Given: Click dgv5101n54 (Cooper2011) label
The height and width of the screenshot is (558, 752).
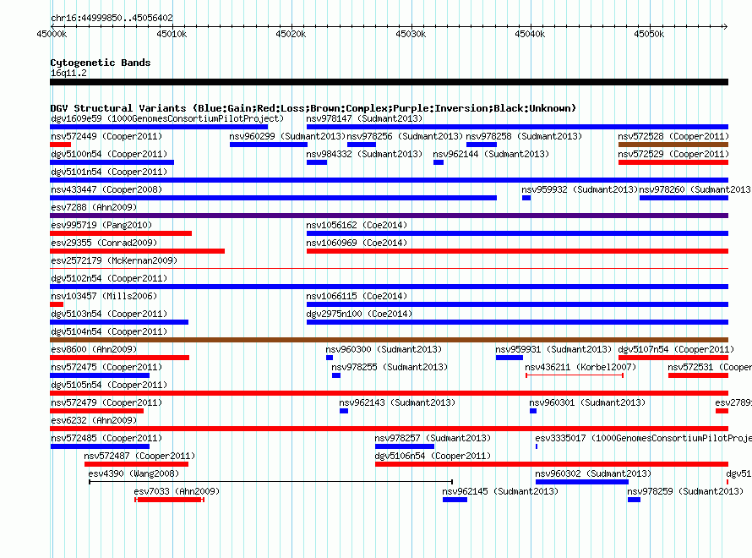Looking at the screenshot, I should (109, 172).
